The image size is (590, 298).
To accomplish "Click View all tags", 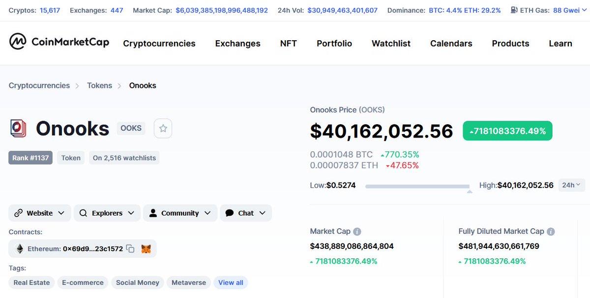I will click(x=231, y=282).
